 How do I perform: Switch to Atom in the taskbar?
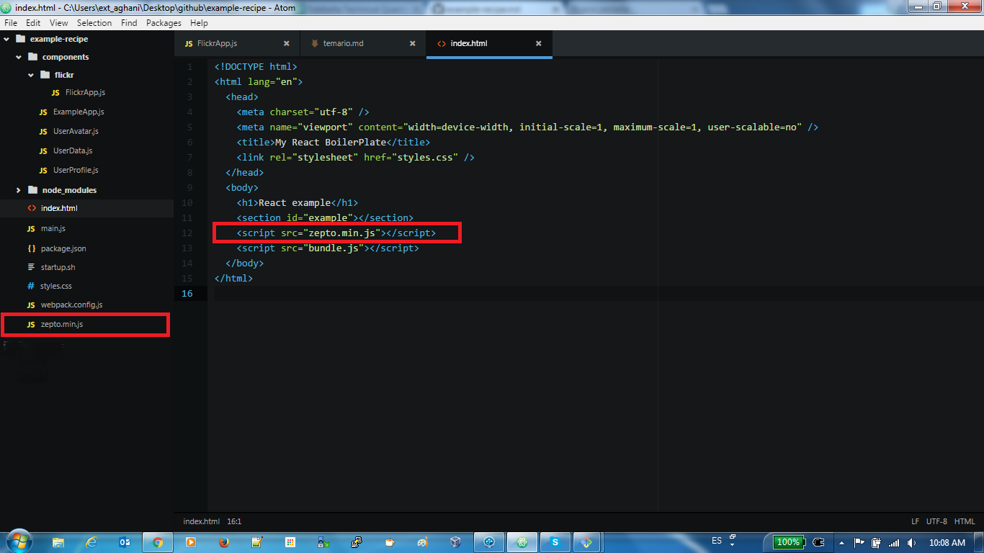coord(522,542)
